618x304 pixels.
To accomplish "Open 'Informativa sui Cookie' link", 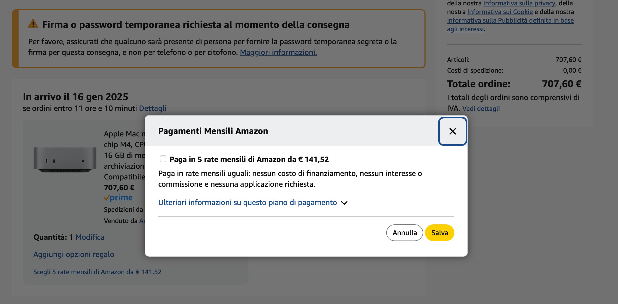I will click(500, 12).
